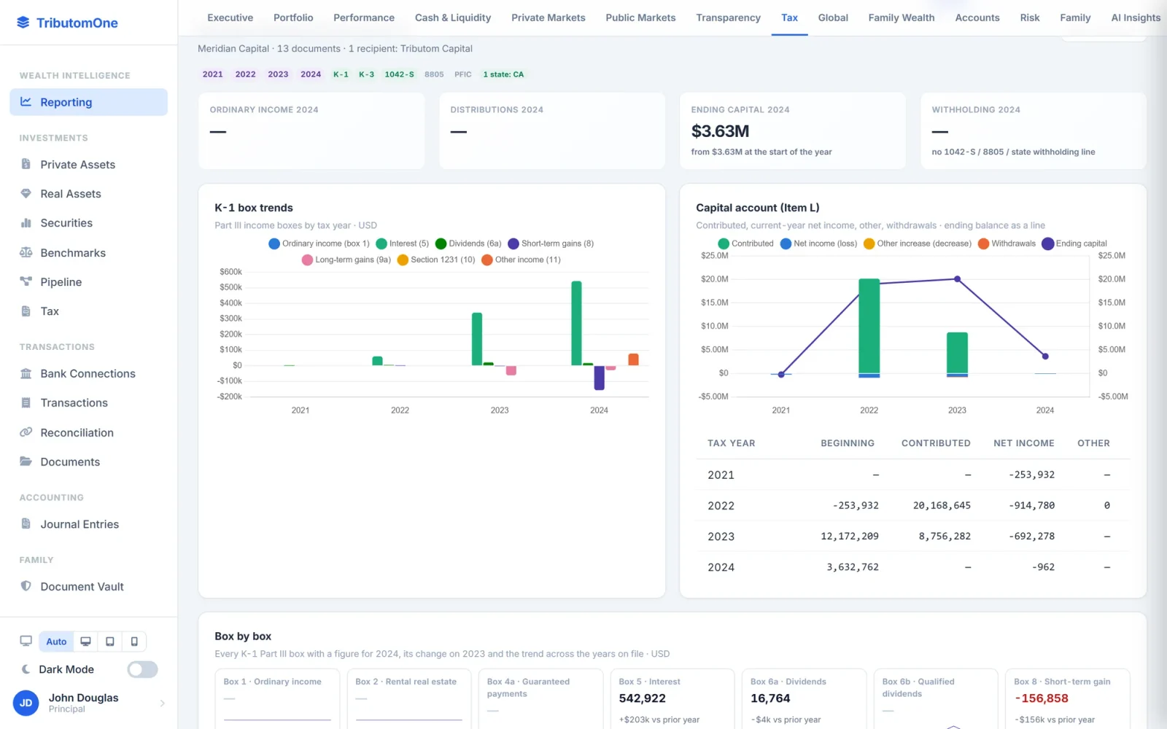
Task: Open Reporting via its chart icon
Action: [26, 102]
